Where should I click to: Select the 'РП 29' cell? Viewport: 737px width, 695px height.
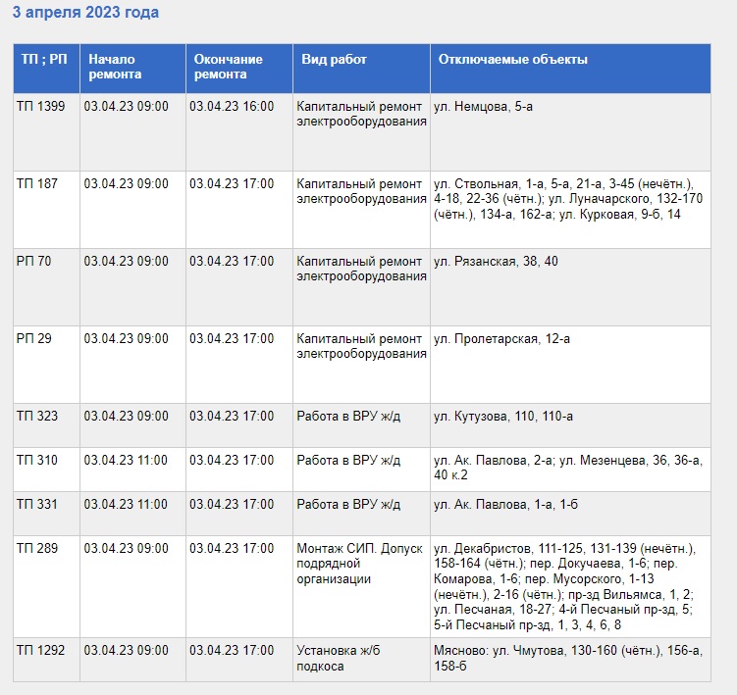34,339
